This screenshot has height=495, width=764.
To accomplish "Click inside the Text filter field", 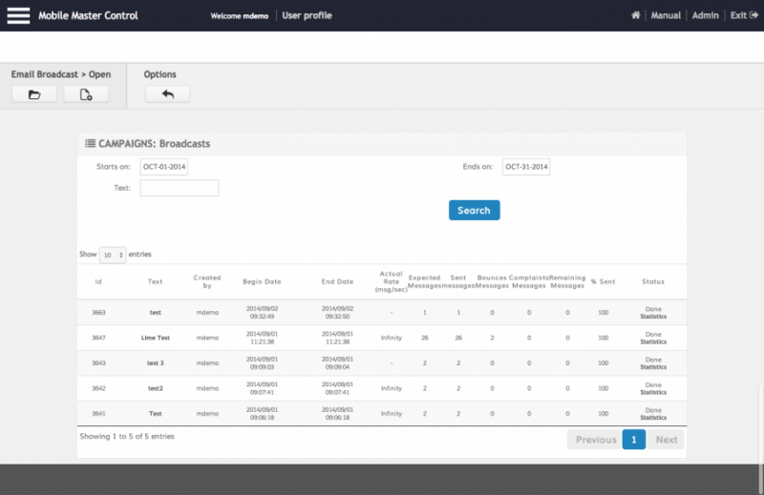I will point(180,188).
